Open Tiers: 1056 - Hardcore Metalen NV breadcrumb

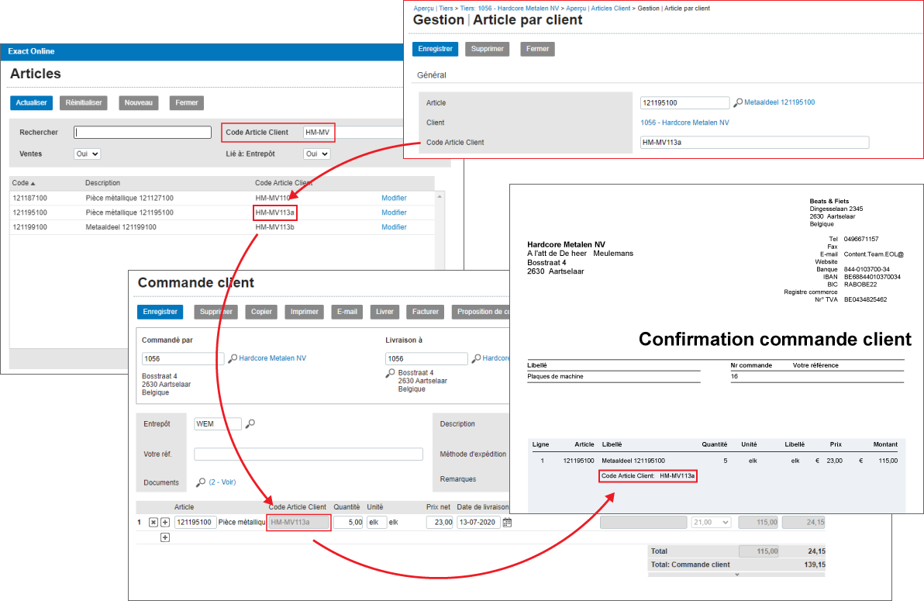point(509,9)
